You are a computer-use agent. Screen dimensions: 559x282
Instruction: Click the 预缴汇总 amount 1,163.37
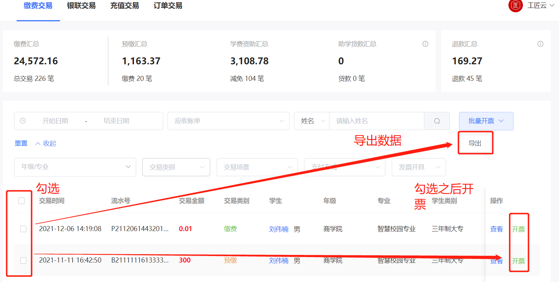tap(141, 61)
